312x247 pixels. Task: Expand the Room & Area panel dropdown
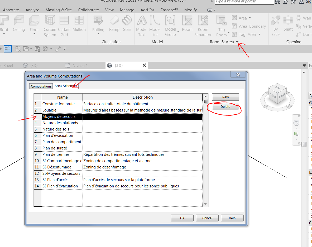click(x=237, y=42)
